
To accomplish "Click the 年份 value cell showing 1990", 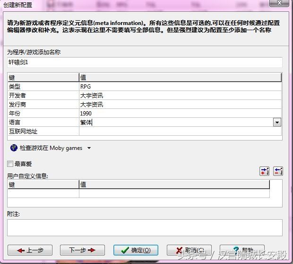I will click(180, 114).
